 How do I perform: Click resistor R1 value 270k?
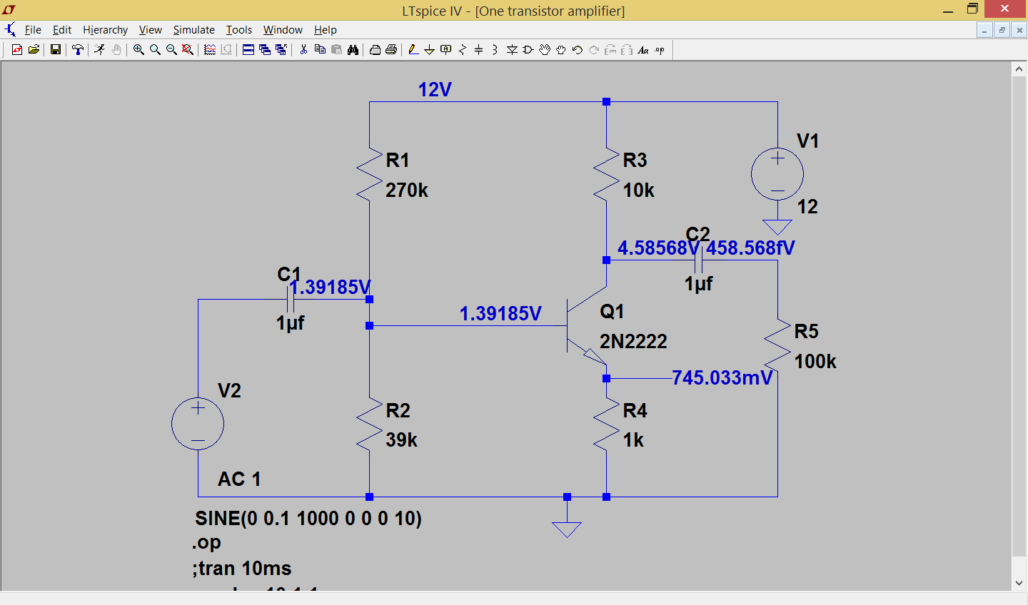407,190
